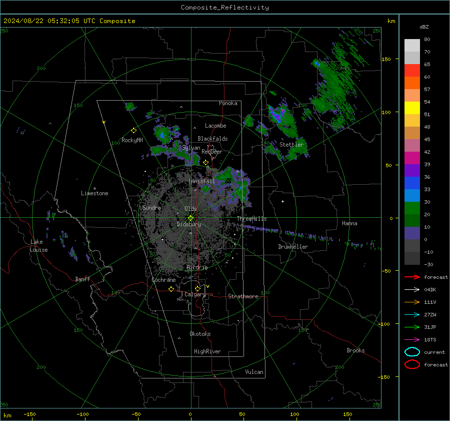Pick the dark orange swatch at 57 dBZ
This screenshot has height=421, width=450.
412,83
